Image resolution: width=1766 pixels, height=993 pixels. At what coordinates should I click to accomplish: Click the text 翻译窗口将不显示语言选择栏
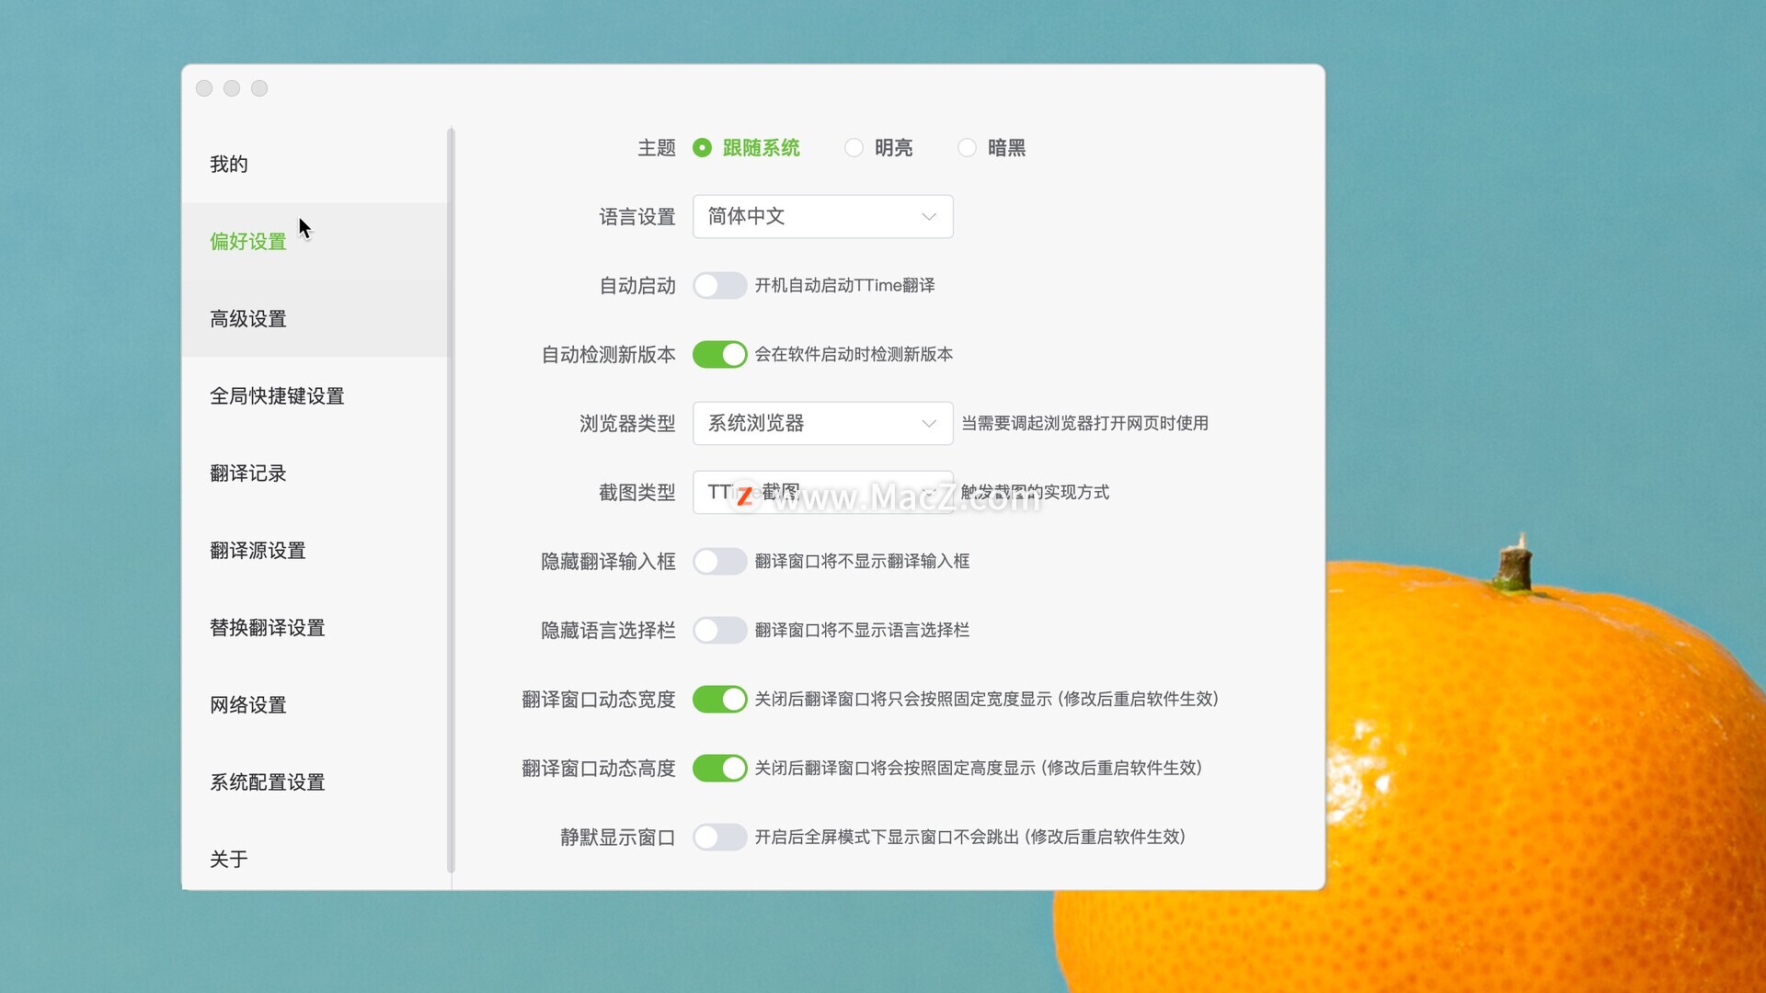pos(862,630)
